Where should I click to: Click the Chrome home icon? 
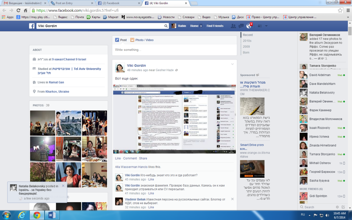[25, 10]
